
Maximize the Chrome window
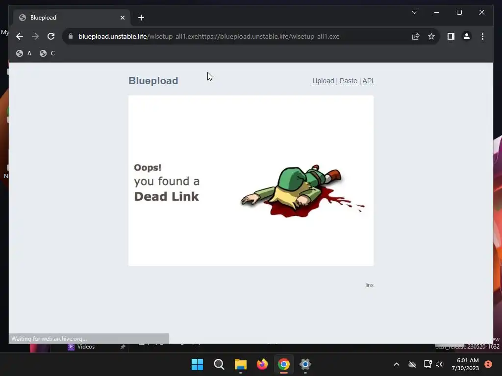[459, 12]
